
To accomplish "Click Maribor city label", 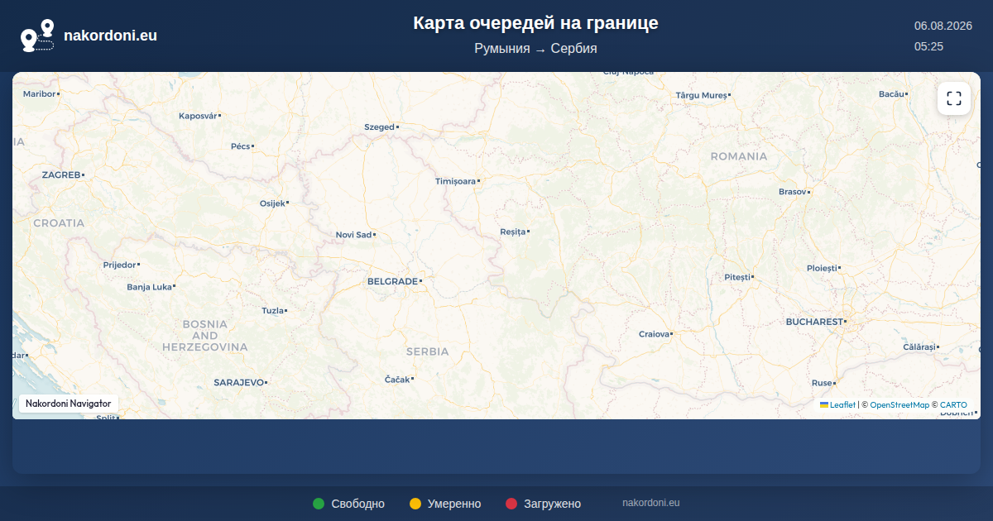I will coord(39,94).
